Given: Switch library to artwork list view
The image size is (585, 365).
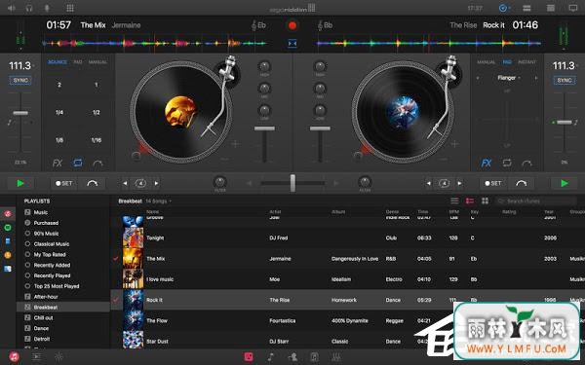Looking at the screenshot, I should click(470, 201).
